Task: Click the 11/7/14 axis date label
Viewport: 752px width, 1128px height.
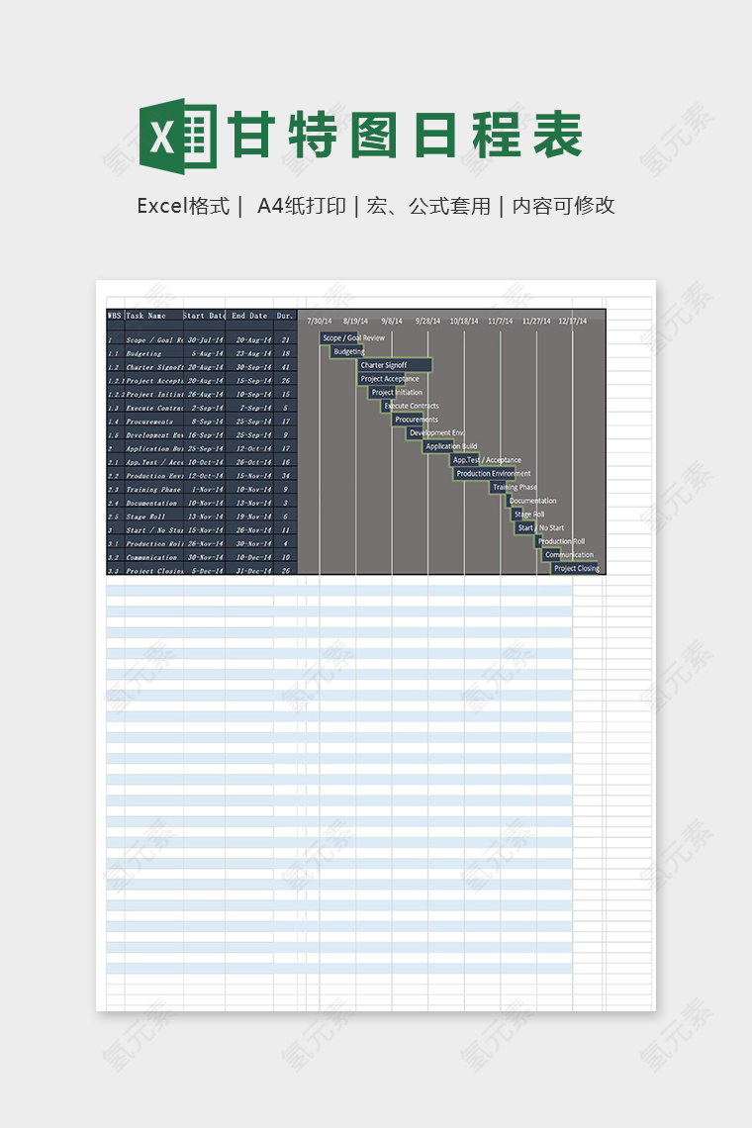Action: pos(500,321)
